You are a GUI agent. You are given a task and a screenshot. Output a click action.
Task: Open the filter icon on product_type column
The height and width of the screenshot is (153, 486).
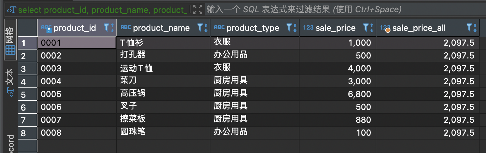(x=289, y=28)
